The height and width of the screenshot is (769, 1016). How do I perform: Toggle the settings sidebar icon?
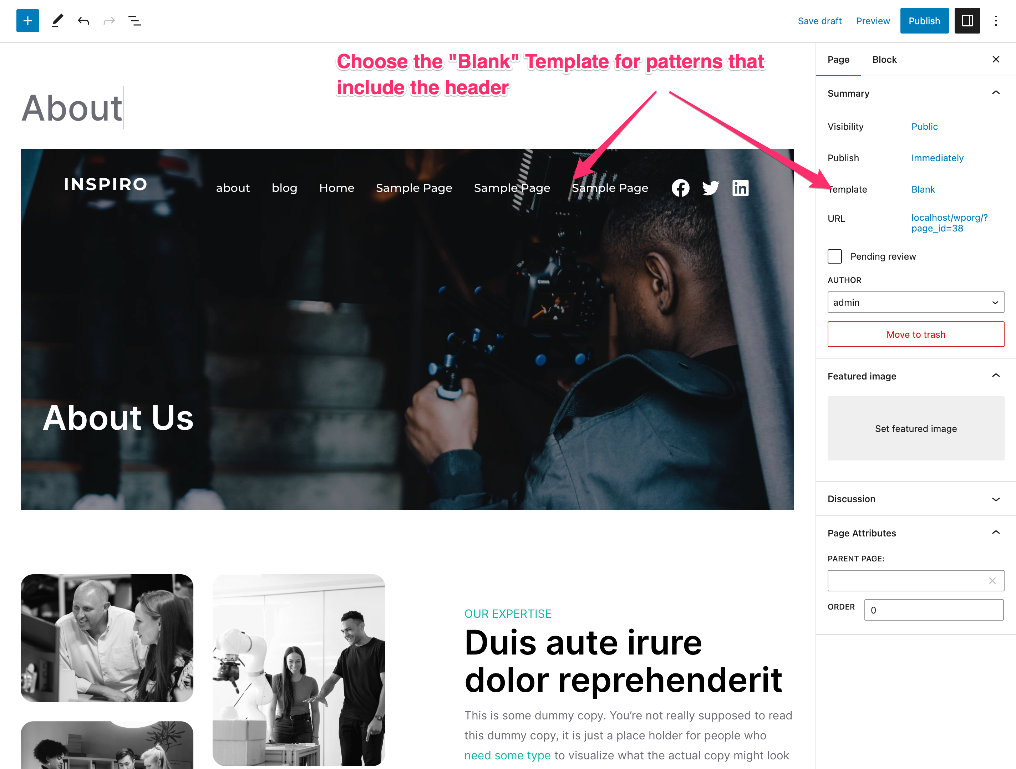[x=967, y=21]
